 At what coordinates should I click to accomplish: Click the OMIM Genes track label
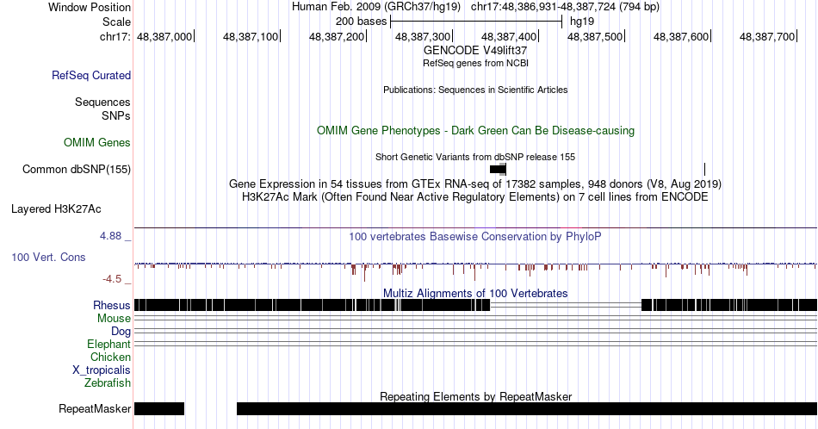pos(97,142)
